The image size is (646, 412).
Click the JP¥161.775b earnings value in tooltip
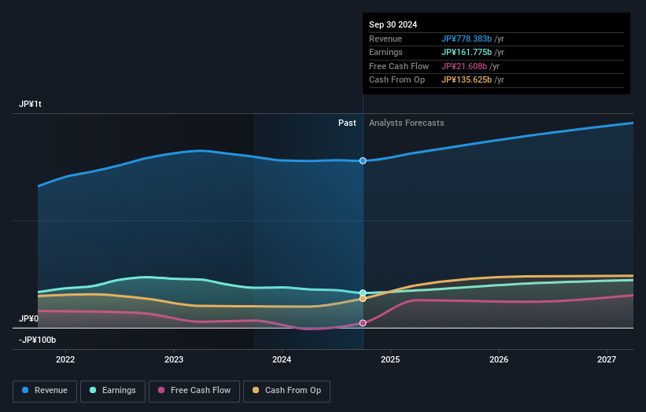point(467,52)
